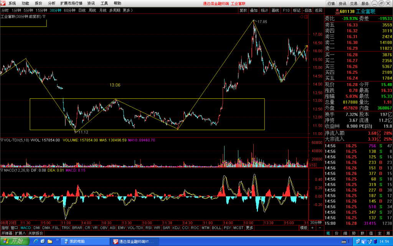Select the KDJ indicator

click(x=176, y=228)
